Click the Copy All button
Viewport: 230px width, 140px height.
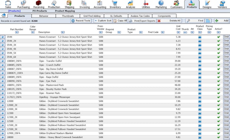point(120,21)
